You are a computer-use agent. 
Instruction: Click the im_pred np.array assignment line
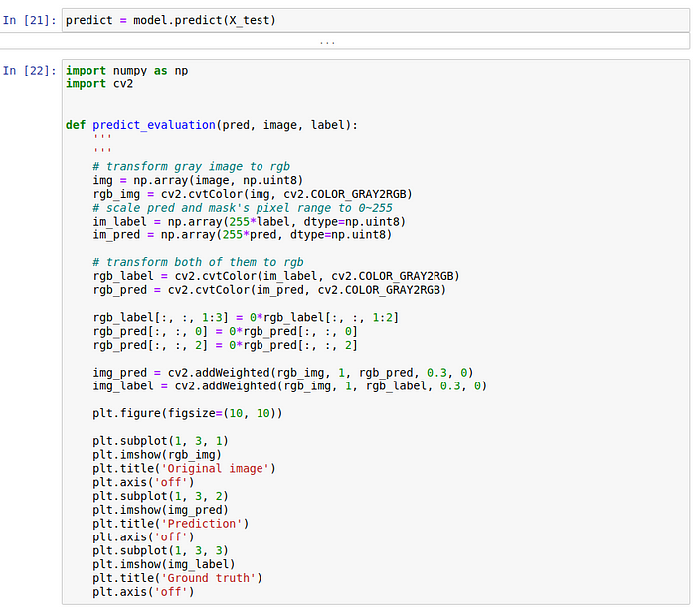(x=243, y=235)
